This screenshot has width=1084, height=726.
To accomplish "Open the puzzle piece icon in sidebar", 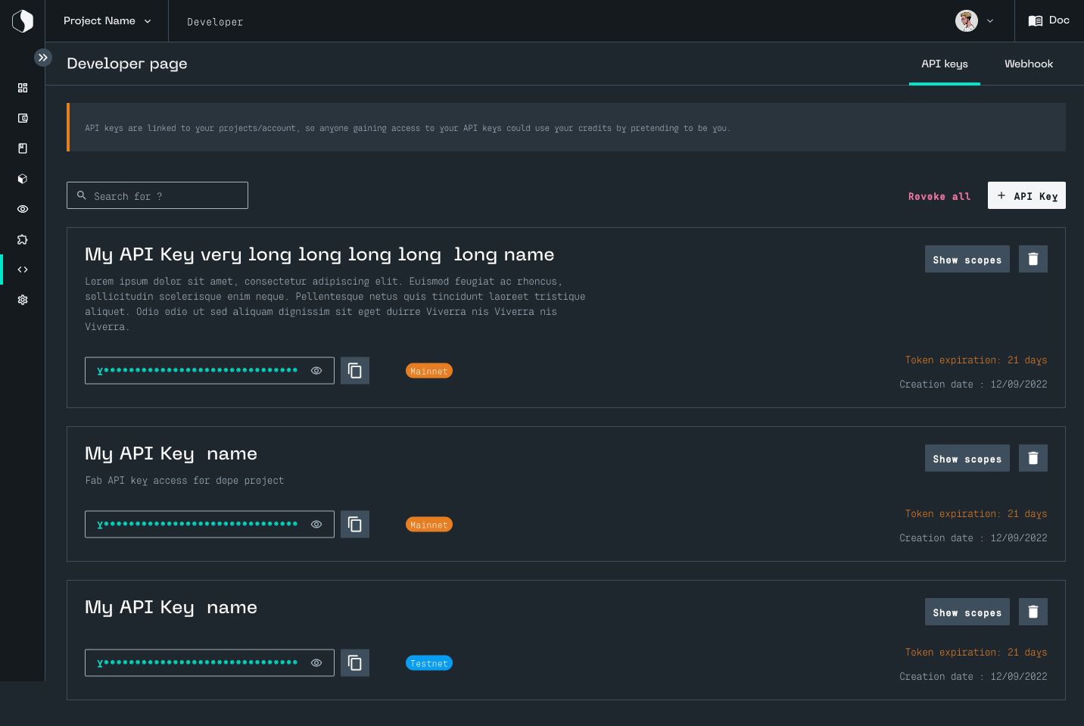I will (x=23, y=239).
